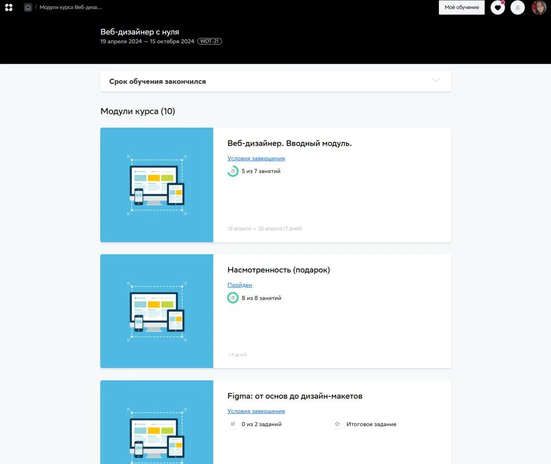Image resolution: width=551 pixels, height=464 pixels.
Task: Click Моё обучение button
Action: (x=462, y=7)
